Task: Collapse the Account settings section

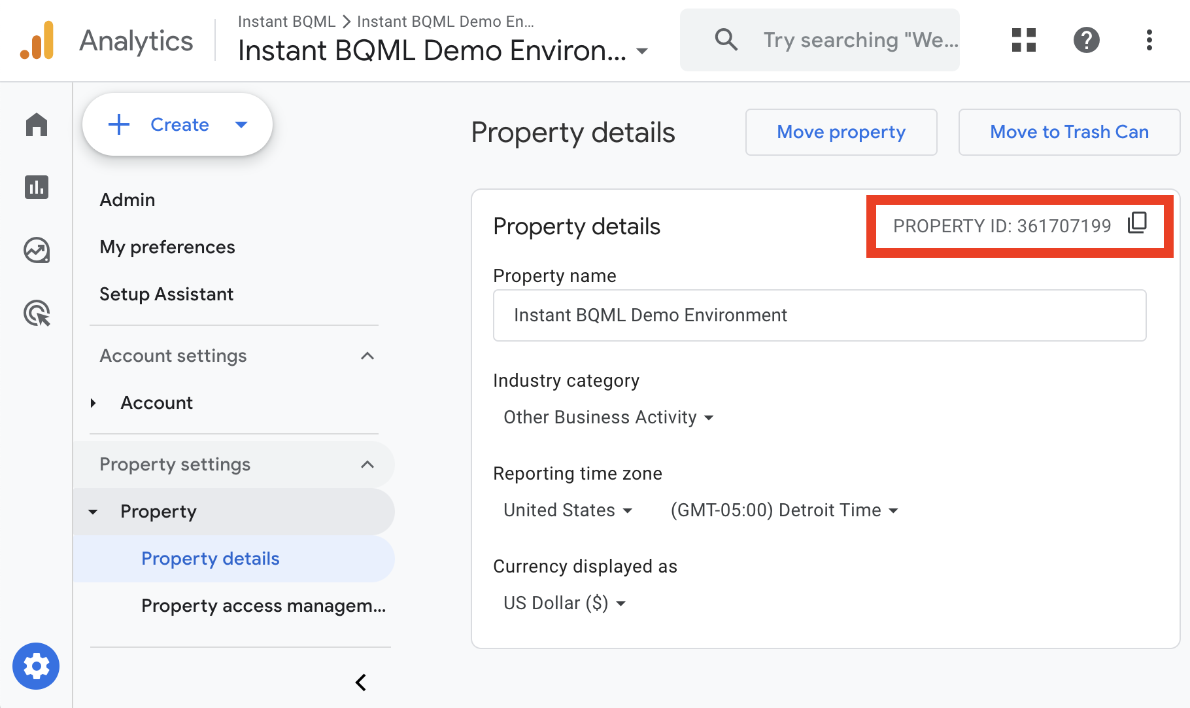Action: click(x=367, y=355)
